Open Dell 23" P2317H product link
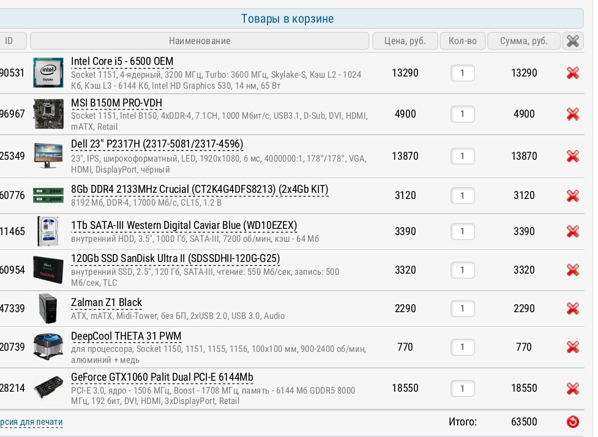The image size is (598, 437). click(157, 144)
